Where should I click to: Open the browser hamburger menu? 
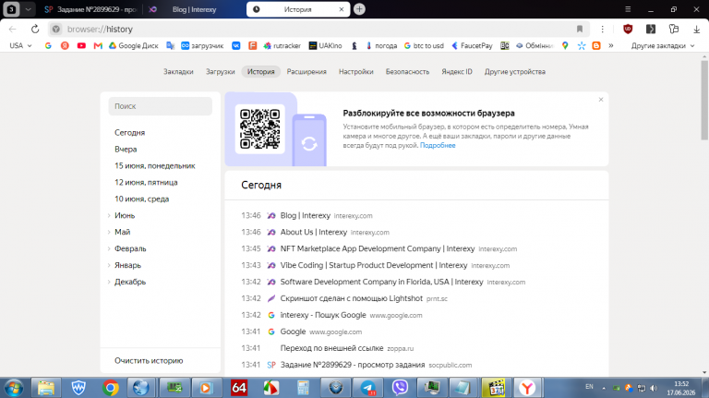(628, 9)
